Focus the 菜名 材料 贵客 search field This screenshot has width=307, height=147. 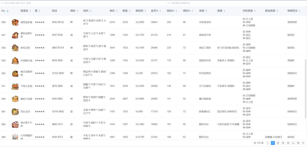tap(83, 3)
